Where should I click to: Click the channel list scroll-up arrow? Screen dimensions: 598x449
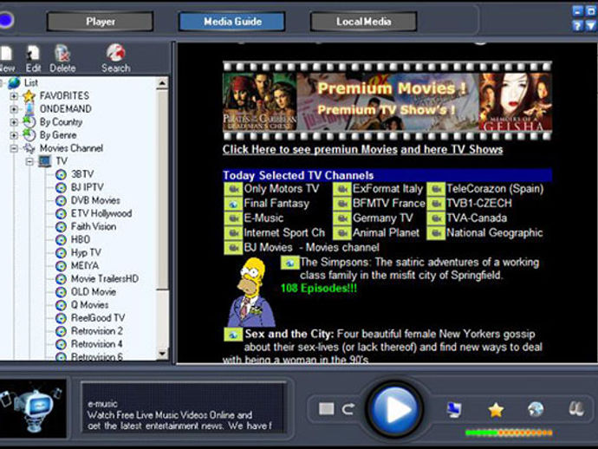click(162, 83)
